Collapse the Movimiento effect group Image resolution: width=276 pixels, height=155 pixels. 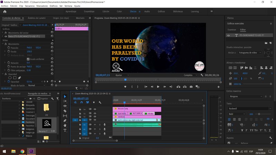[x=3, y=44]
